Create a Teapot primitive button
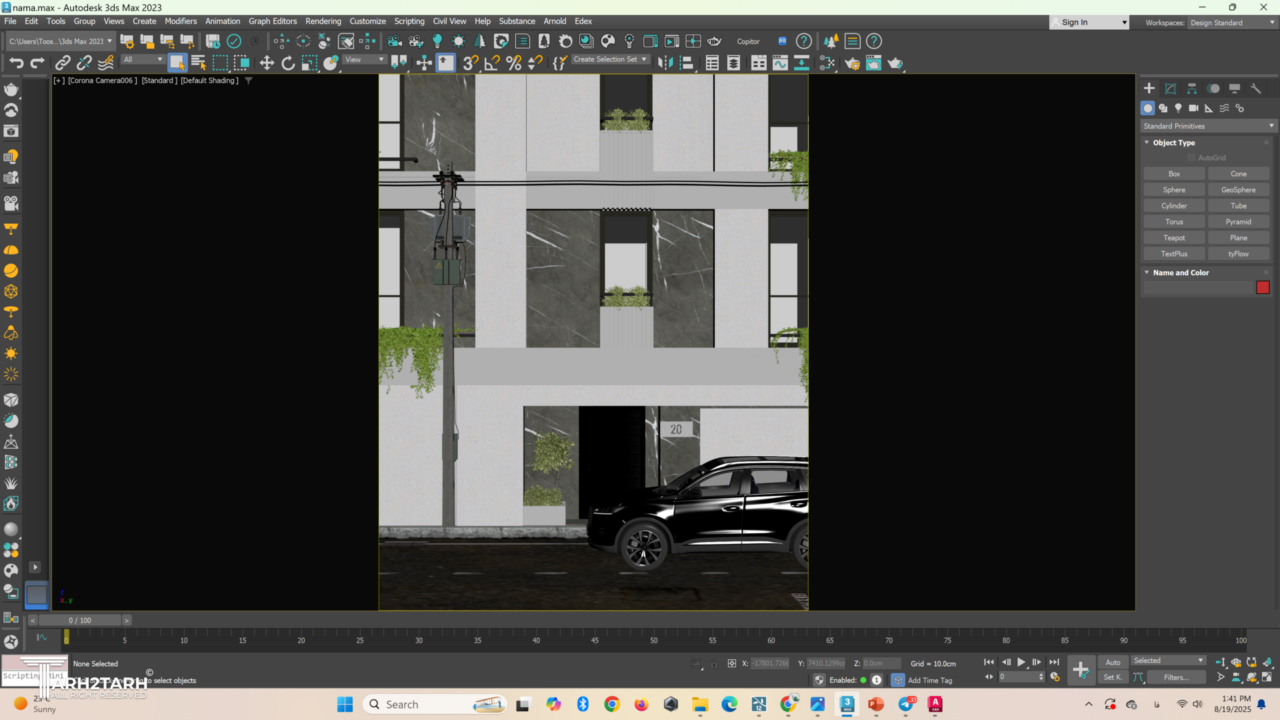The height and width of the screenshot is (720, 1280). point(1174,238)
